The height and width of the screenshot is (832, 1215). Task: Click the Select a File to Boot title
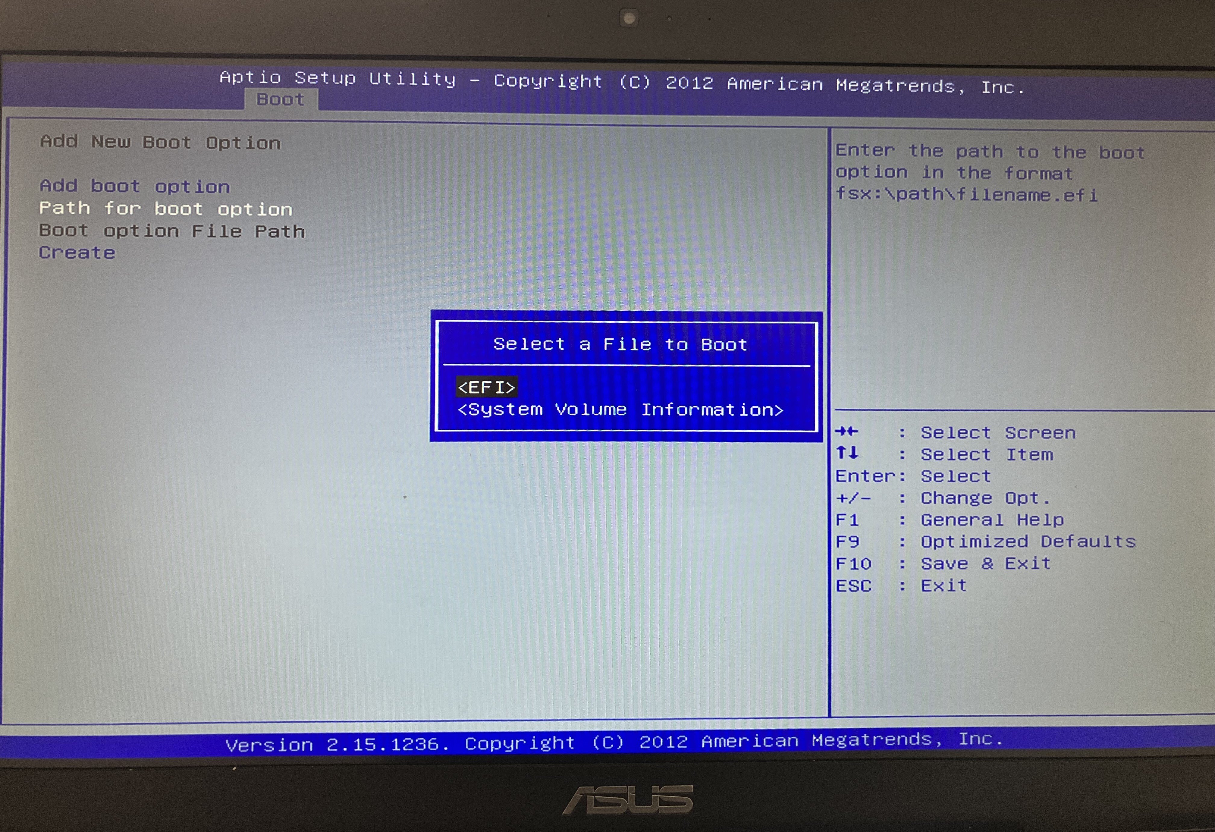(x=620, y=344)
